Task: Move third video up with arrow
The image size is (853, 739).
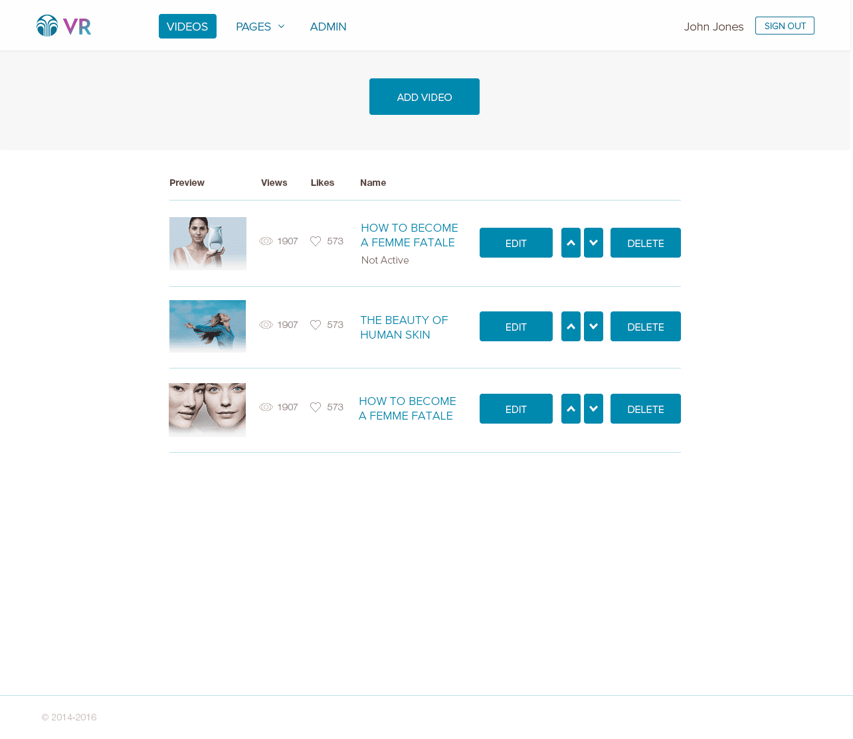Action: coord(571,409)
